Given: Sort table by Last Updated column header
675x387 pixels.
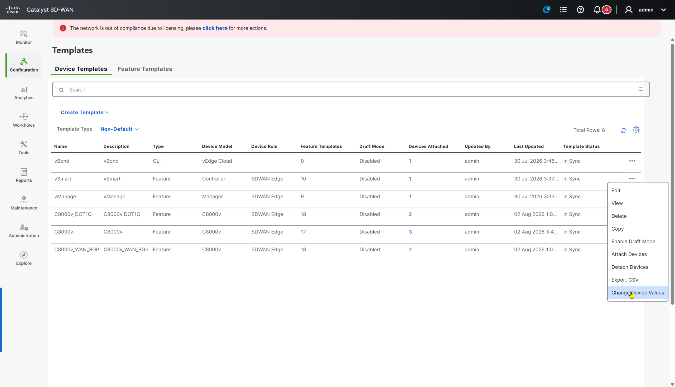Looking at the screenshot, I should (529, 146).
